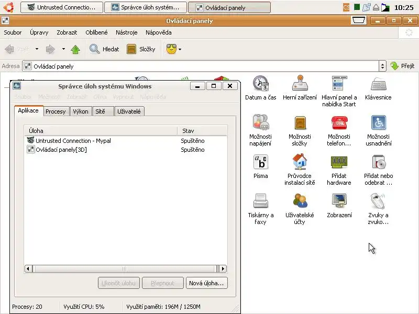This screenshot has height=314, width=419.
Task: Switch to the Sítě tab
Action: point(103,111)
